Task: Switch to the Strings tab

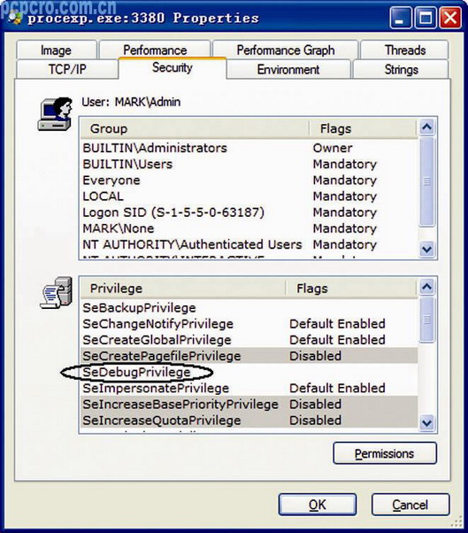Action: coord(401,69)
